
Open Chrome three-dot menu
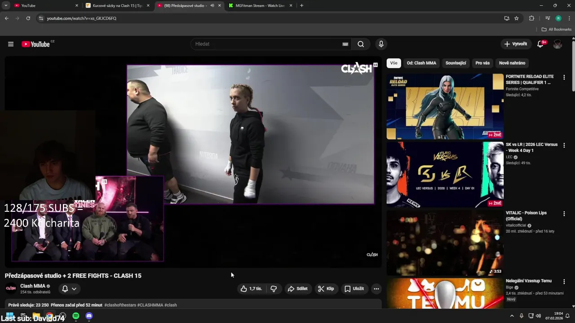pyautogui.click(x=569, y=18)
